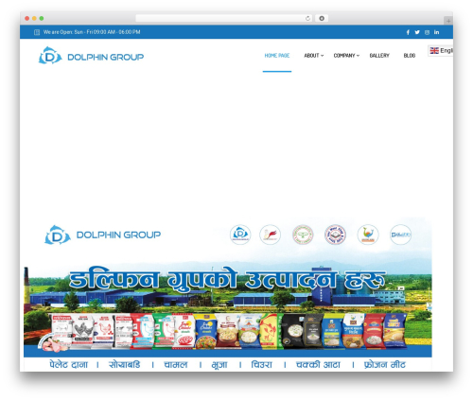Open the LinkedIn social icon
The width and height of the screenshot is (473, 400).
436,32
